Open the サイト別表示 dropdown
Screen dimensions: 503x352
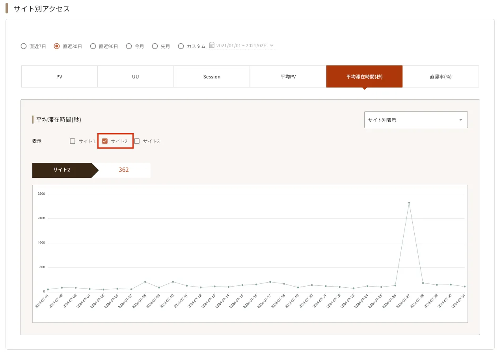pyautogui.click(x=416, y=120)
